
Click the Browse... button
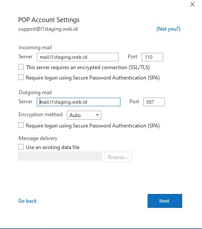pos(118,157)
